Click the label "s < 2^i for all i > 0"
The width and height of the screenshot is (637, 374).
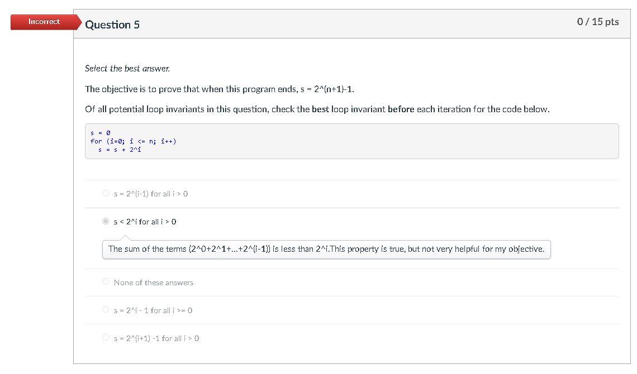(145, 221)
